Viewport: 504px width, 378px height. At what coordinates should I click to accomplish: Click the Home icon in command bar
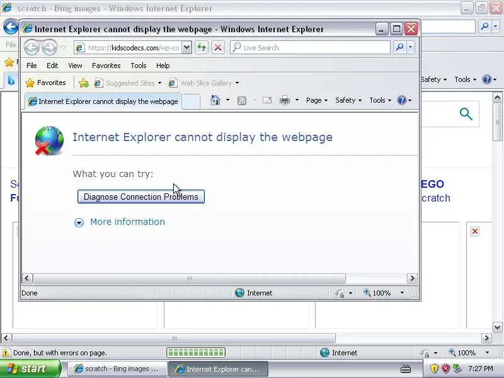[215, 100]
